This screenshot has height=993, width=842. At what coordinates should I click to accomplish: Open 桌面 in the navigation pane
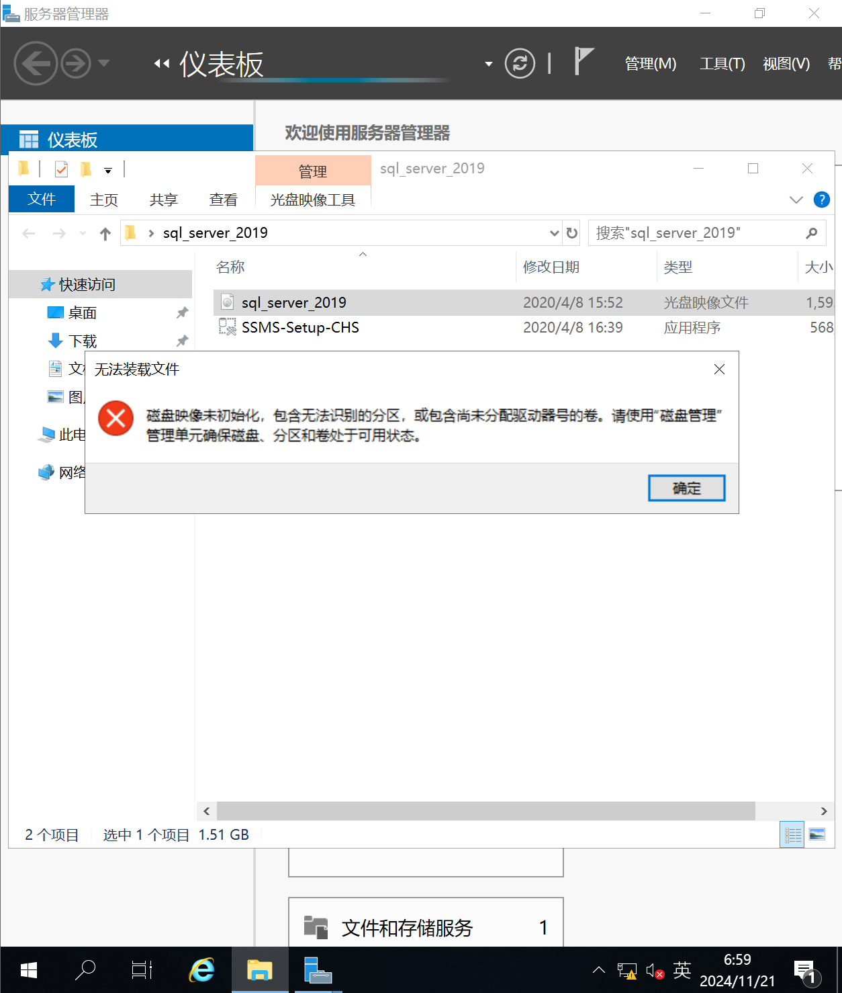tap(83, 313)
